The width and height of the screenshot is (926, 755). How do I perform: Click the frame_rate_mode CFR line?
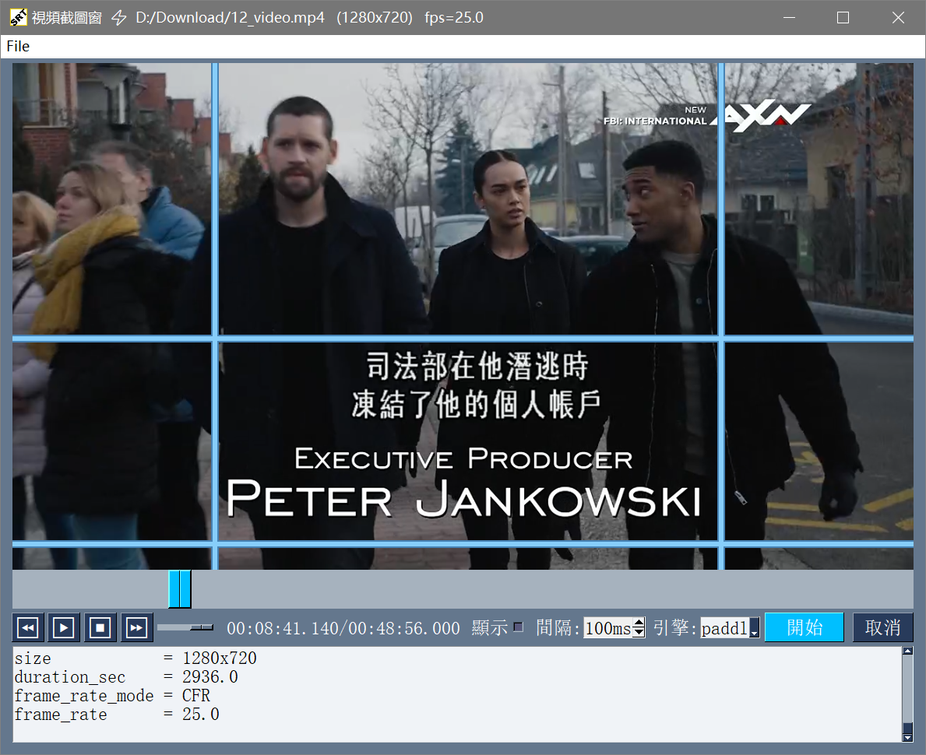pos(112,696)
